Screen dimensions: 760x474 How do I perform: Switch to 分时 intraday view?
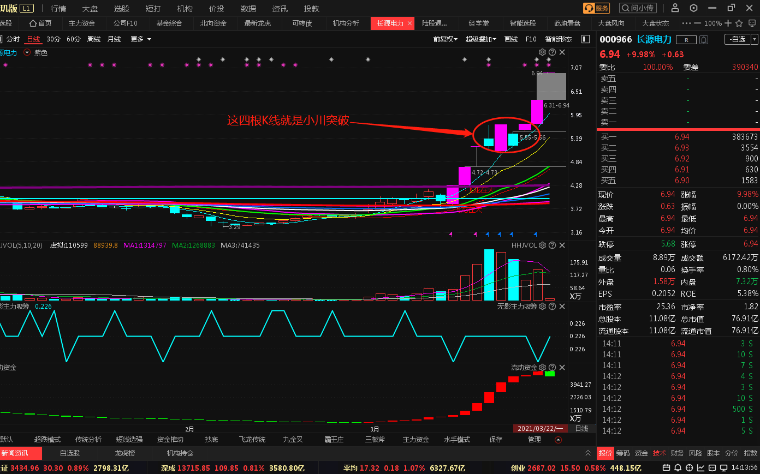[13, 39]
